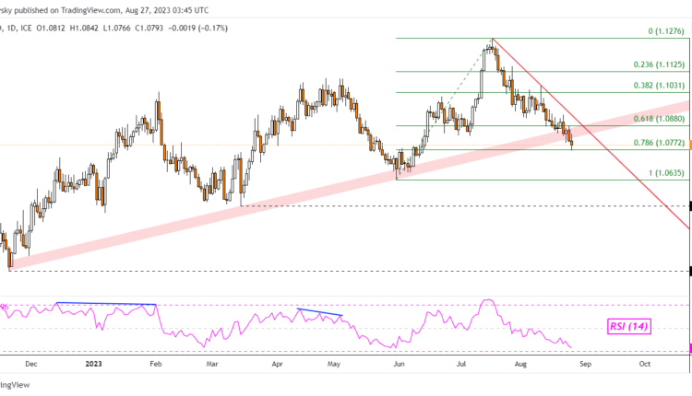The height and width of the screenshot is (396, 692).
Task: Click the 2023 year label on time axis
Action: (94, 364)
